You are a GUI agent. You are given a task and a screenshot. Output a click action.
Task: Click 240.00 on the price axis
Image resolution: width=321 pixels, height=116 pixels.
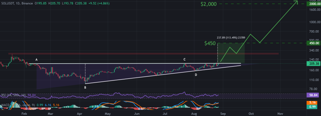tap(314, 60)
